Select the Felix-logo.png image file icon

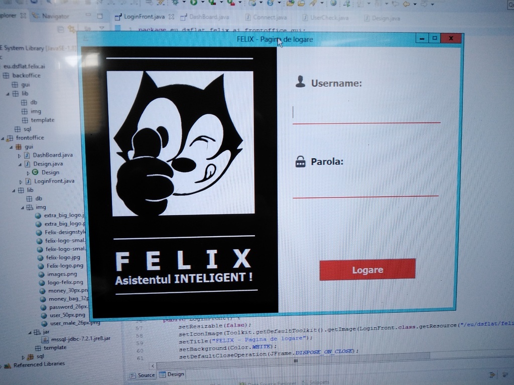tap(39, 266)
